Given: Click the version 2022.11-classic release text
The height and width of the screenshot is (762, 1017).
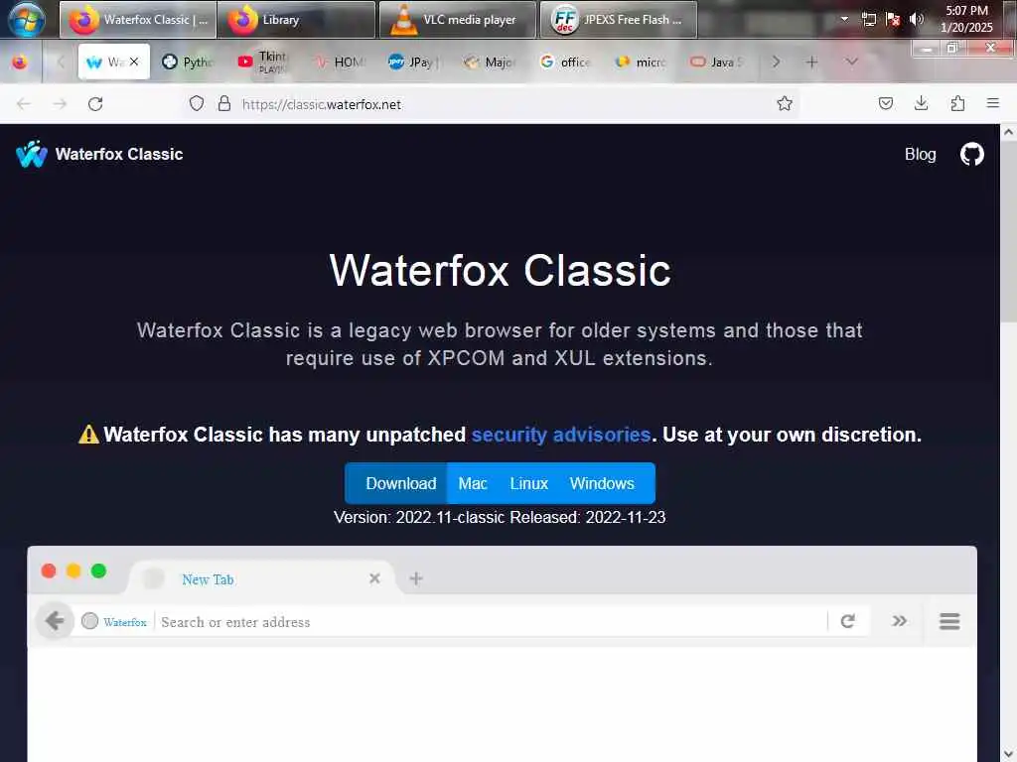Looking at the screenshot, I should click(500, 517).
